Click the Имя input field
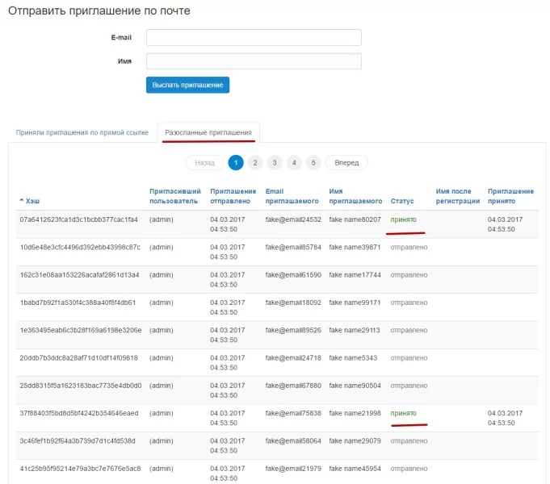The image size is (550, 484). coord(254,61)
